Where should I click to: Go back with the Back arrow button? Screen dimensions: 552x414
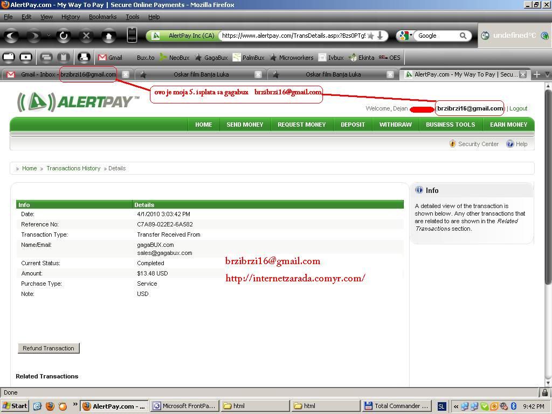[11, 36]
